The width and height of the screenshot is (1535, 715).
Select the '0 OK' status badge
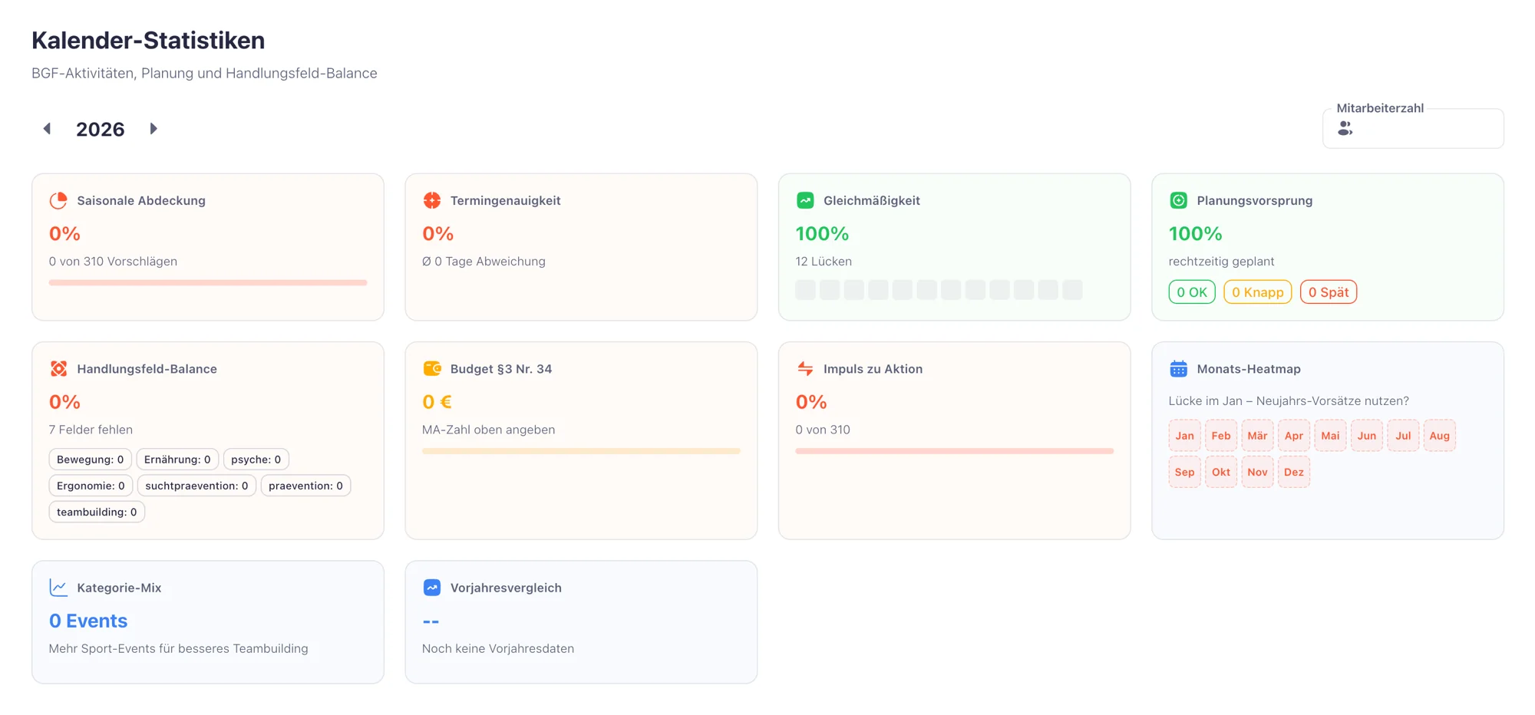(x=1191, y=292)
